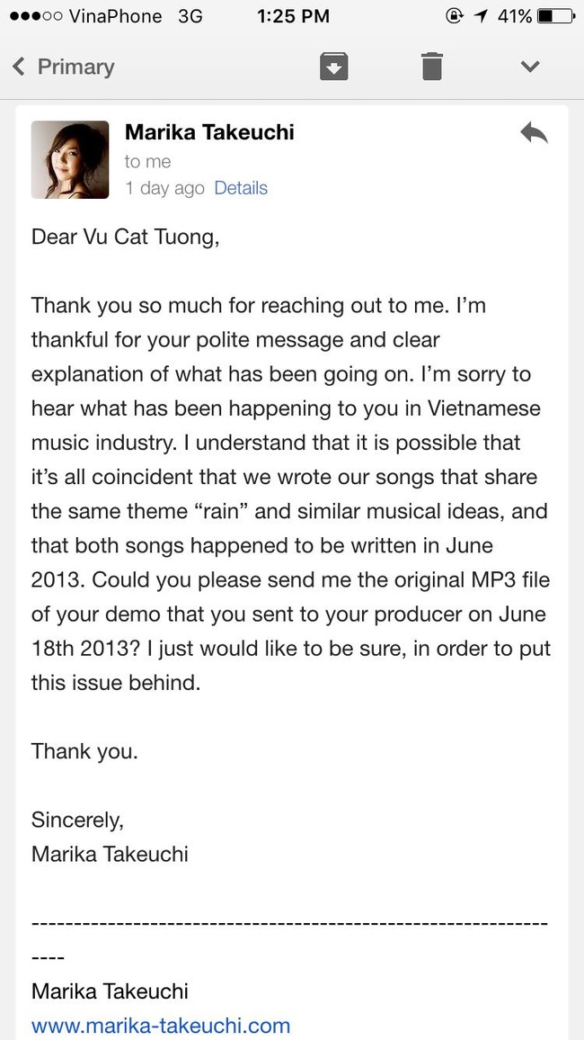
Task: Open Marika Takeuchi's profile photo
Action: tap(70, 159)
